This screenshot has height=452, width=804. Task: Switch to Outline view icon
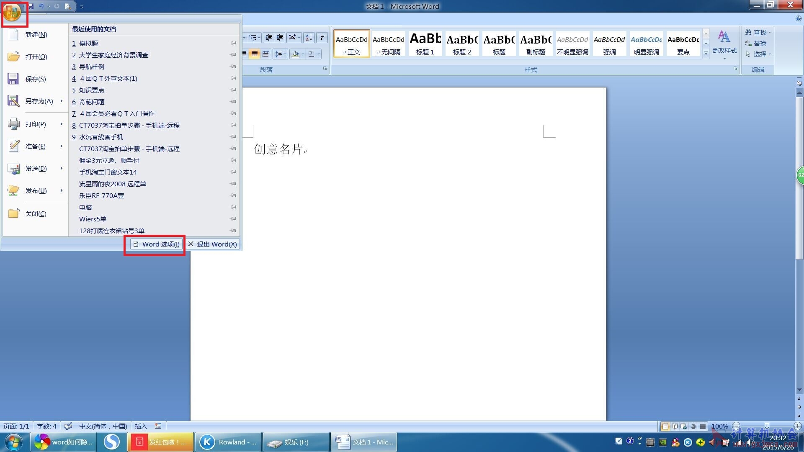click(693, 426)
